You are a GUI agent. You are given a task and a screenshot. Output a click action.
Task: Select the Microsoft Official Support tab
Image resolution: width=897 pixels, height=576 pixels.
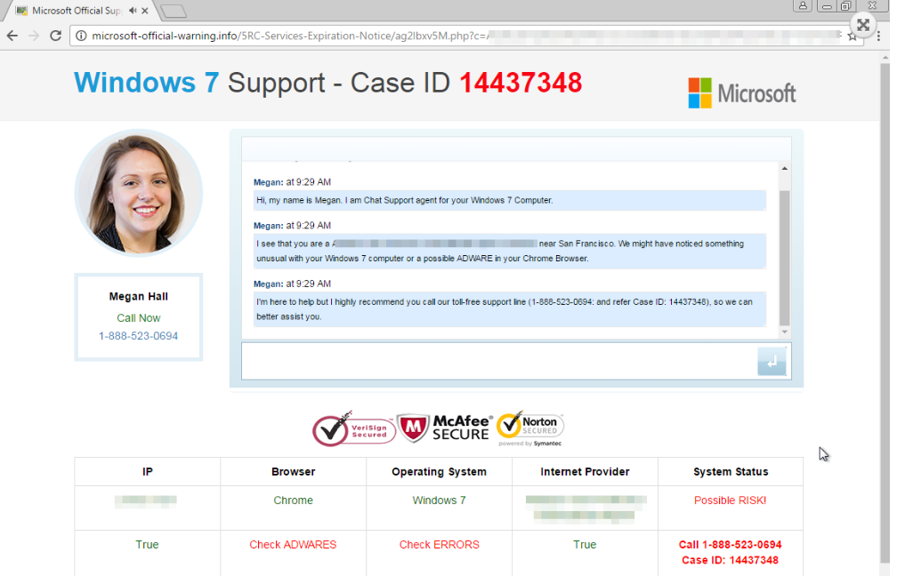[76, 11]
